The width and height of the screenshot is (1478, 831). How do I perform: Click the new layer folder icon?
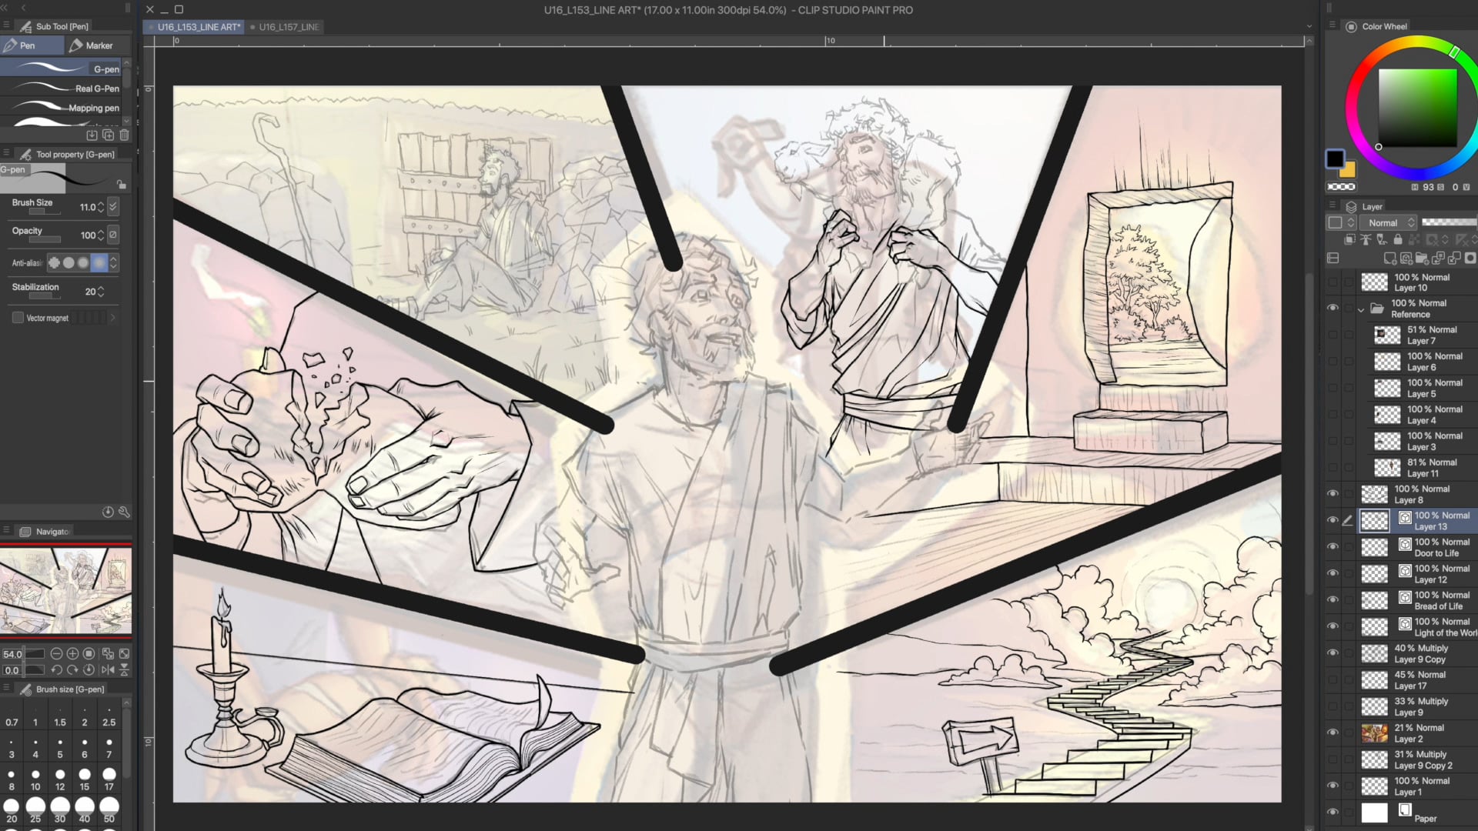tap(1422, 259)
